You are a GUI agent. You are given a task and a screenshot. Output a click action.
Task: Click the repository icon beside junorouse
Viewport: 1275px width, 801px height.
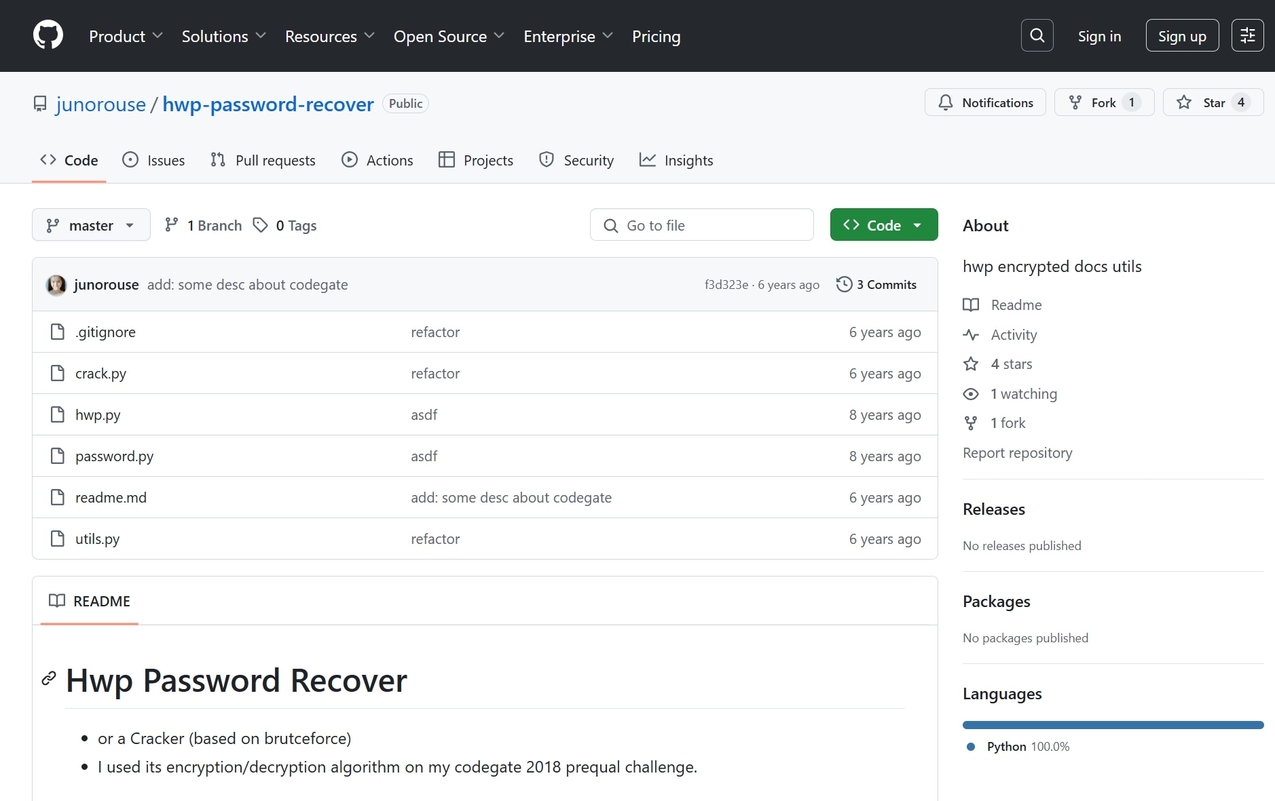40,104
